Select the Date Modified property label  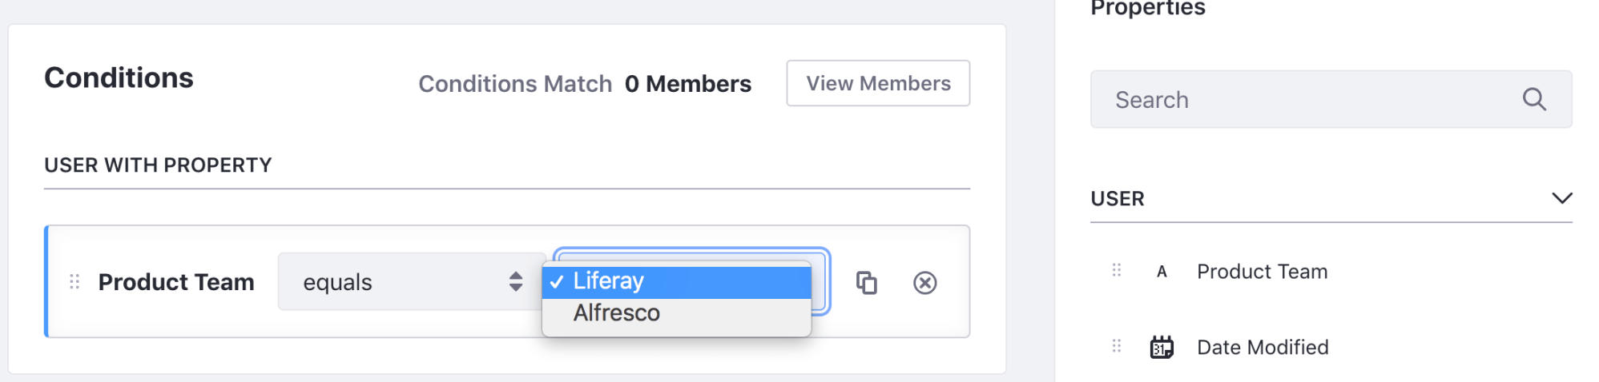pos(1263,348)
